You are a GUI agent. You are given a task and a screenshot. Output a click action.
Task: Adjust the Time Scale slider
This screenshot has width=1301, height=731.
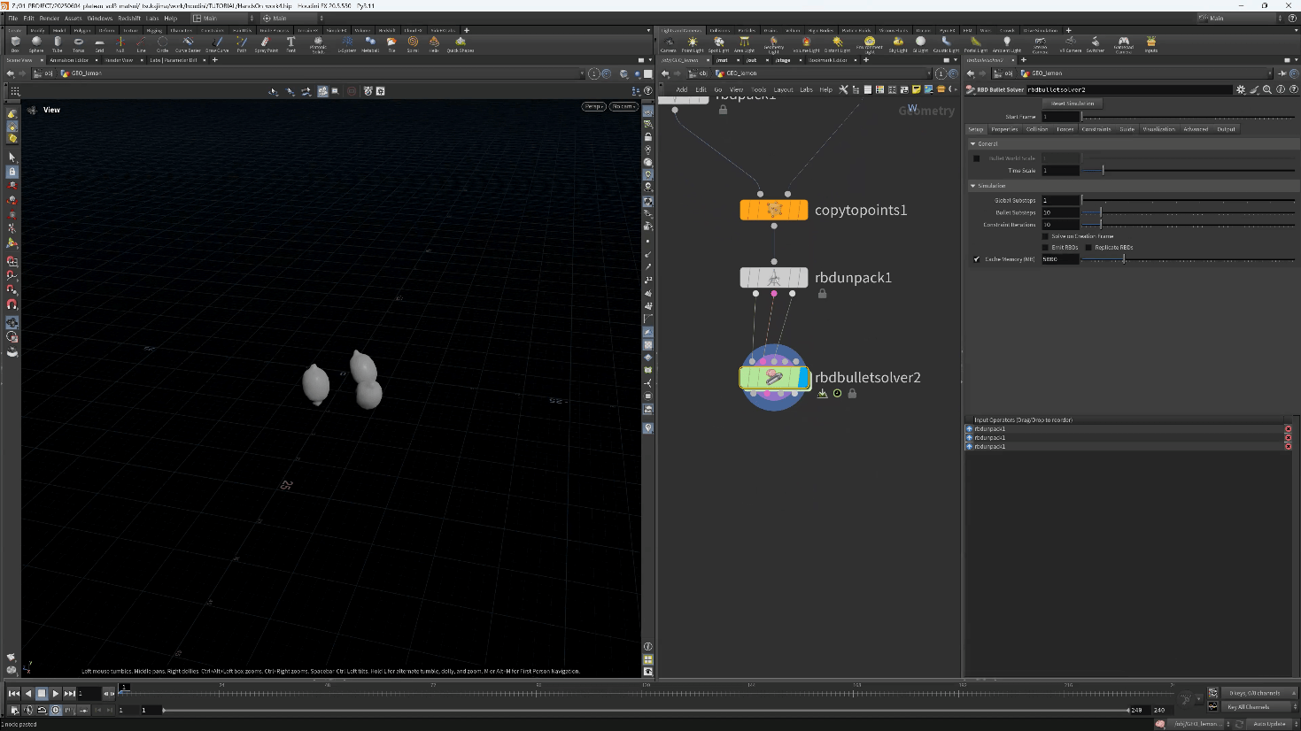click(x=1103, y=171)
